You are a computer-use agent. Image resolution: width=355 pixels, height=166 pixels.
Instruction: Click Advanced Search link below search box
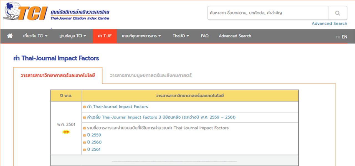point(329,24)
